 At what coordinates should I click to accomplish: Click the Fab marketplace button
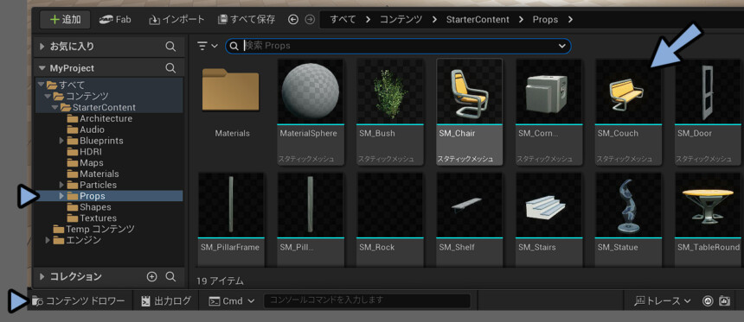[115, 19]
